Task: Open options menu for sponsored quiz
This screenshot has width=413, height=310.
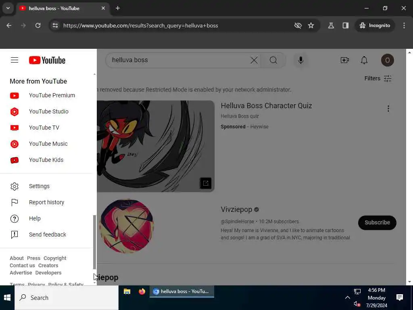Action: coord(388,109)
